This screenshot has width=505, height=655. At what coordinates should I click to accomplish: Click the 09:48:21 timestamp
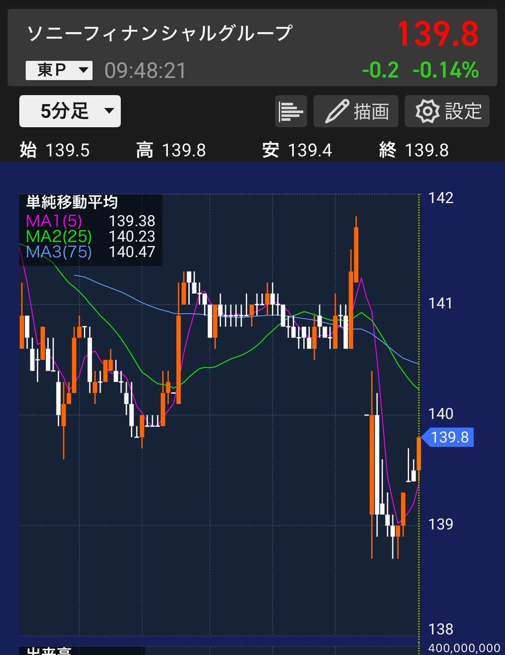[x=145, y=70]
